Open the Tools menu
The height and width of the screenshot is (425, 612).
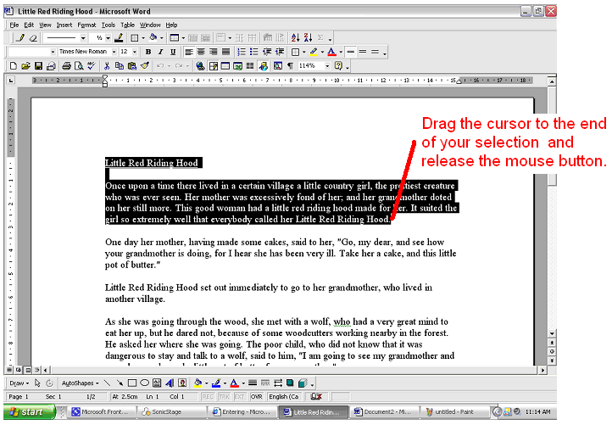click(108, 25)
